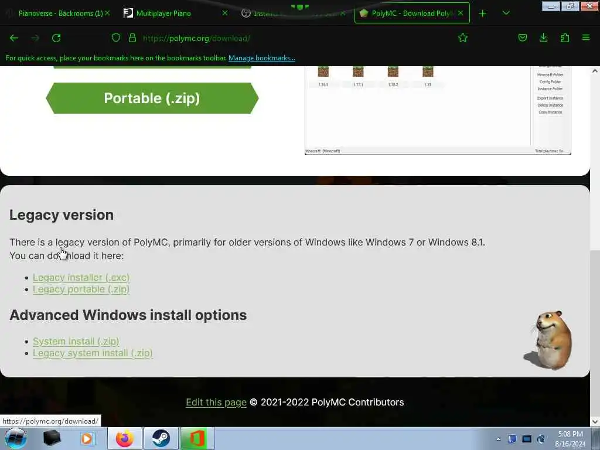The image size is (600, 450).
Task: Open the piano taskbar icon
Action: click(x=52, y=438)
